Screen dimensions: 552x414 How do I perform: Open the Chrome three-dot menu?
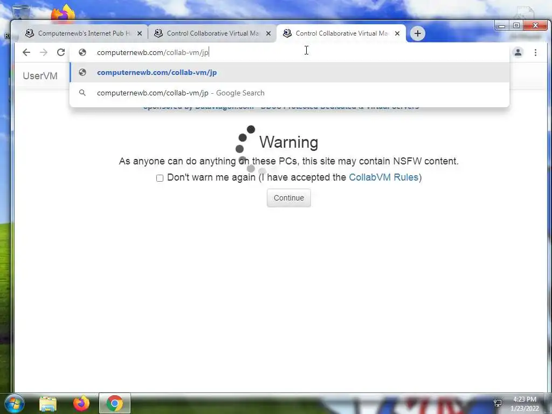tap(535, 52)
